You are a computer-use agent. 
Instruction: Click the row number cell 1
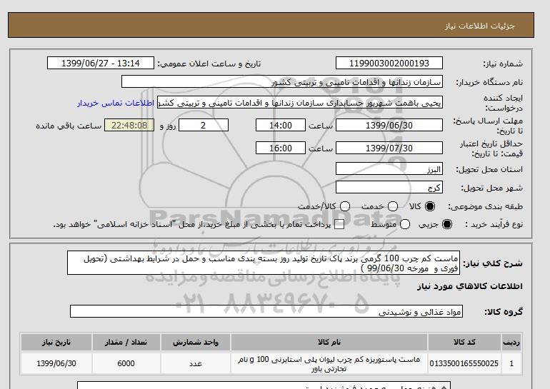tap(511, 364)
